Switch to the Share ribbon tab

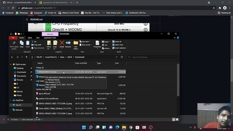click(30, 38)
